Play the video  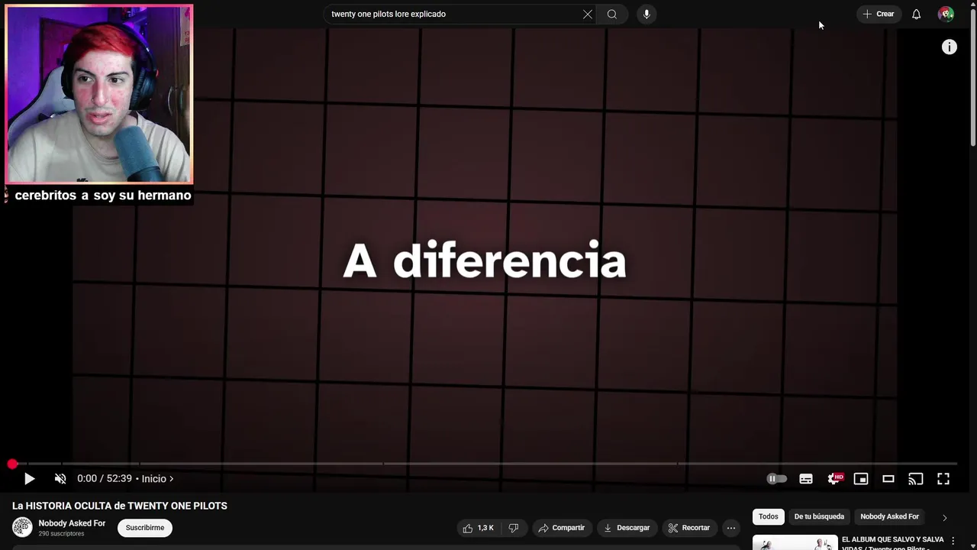[29, 479]
